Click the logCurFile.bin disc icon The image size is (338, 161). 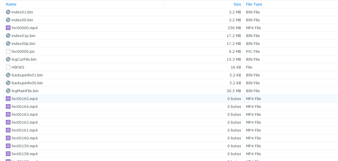point(8,60)
